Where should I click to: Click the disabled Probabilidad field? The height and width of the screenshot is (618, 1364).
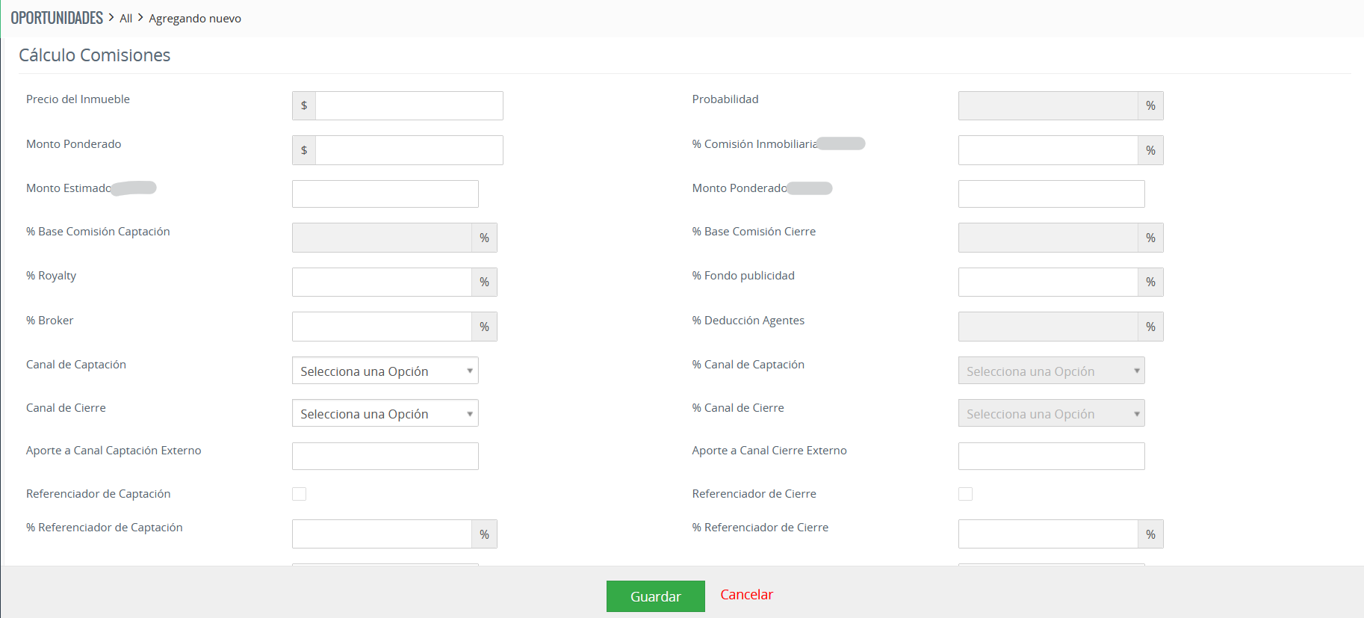1048,105
